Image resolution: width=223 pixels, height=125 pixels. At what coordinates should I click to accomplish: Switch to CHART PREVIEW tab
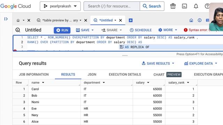[x=167, y=75]
